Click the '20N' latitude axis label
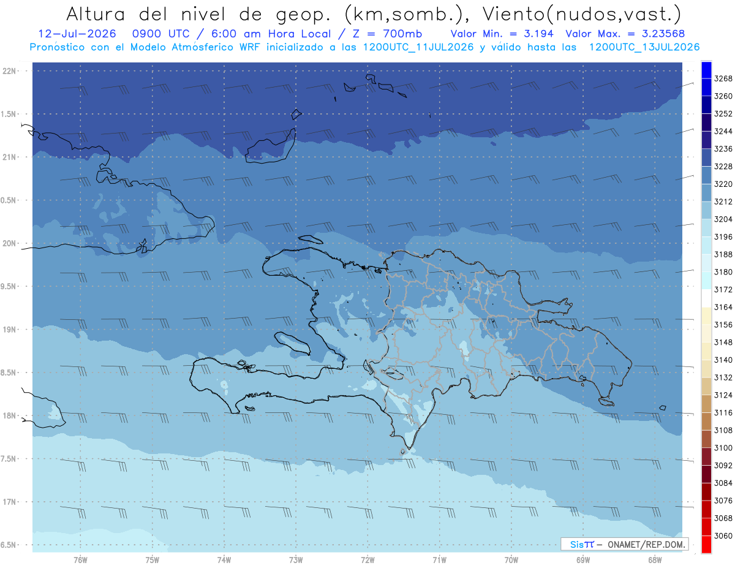The height and width of the screenshot is (568, 735). pos(10,243)
